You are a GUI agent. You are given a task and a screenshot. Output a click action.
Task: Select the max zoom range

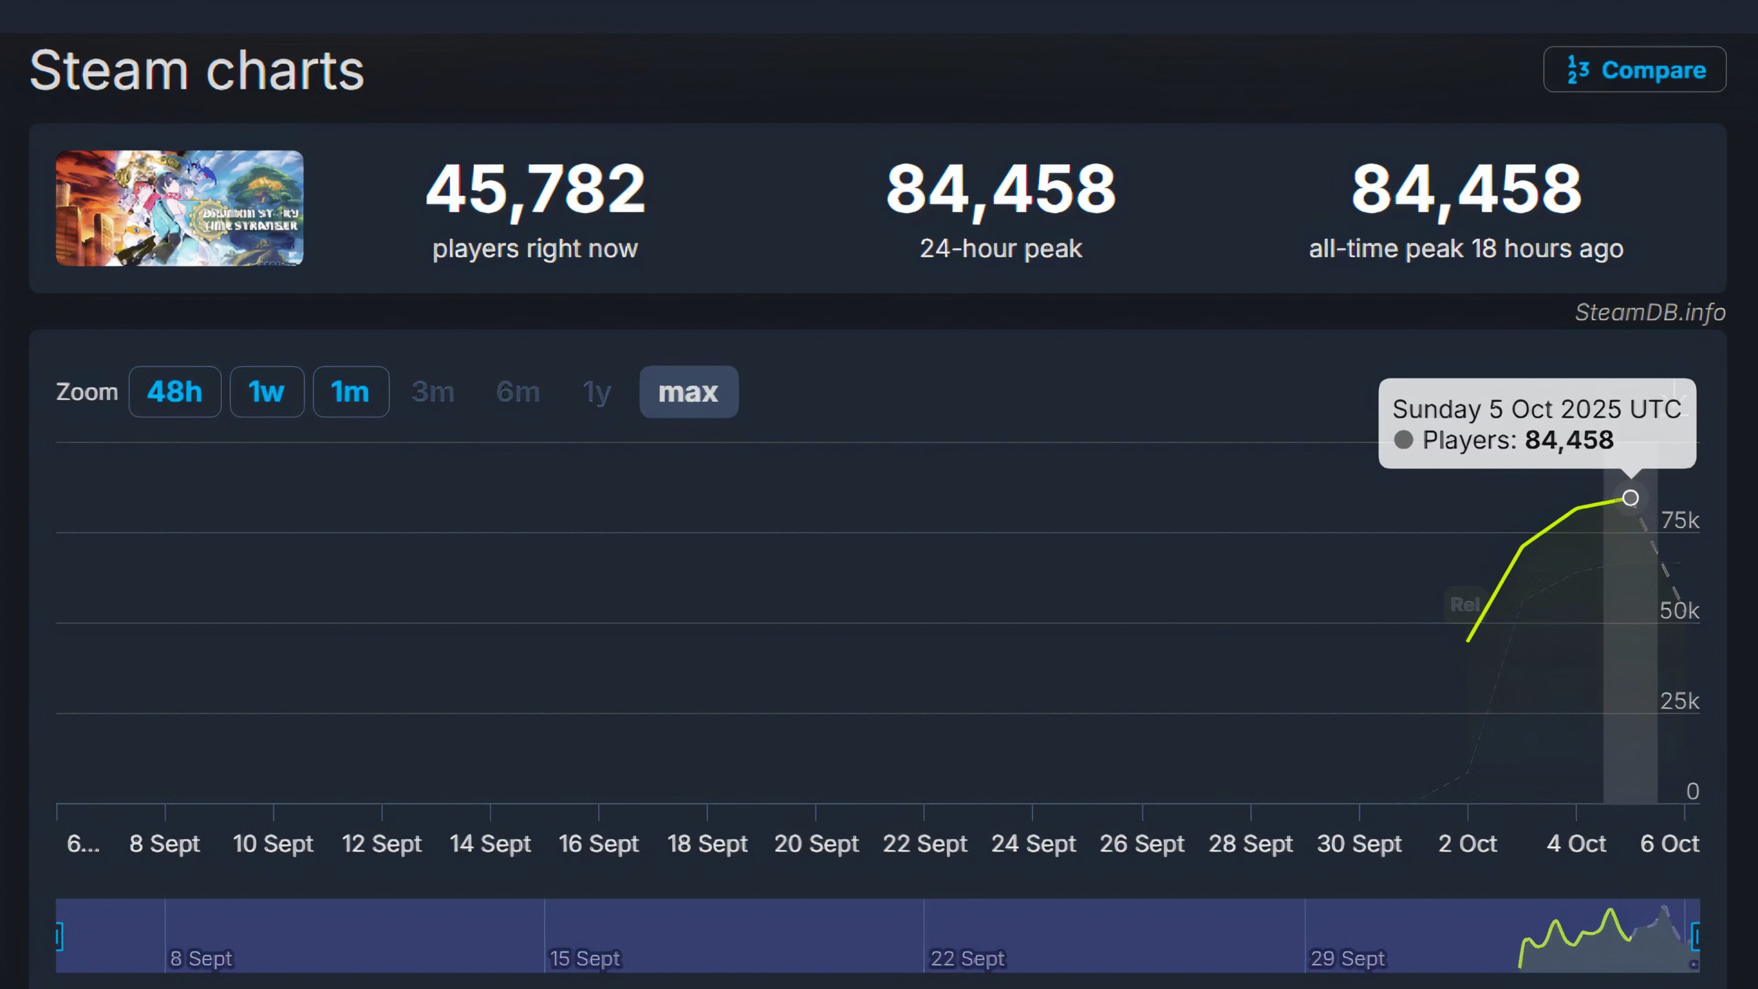[x=688, y=392]
